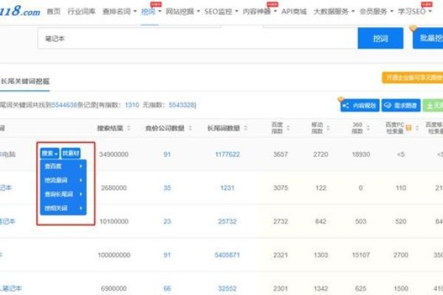Expand the SEO监控 navigation menu
This screenshot has height=295, width=443.
221,12
